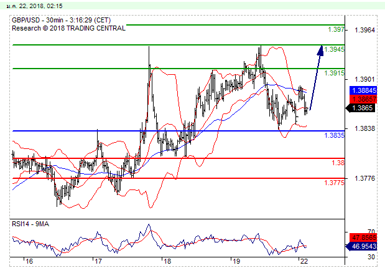385x273 pixels.
Task: Click the 1.3964 price axis value
Action: click(364, 30)
